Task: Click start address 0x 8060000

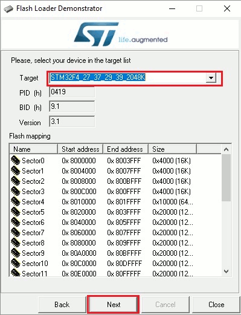Action: [79, 233]
